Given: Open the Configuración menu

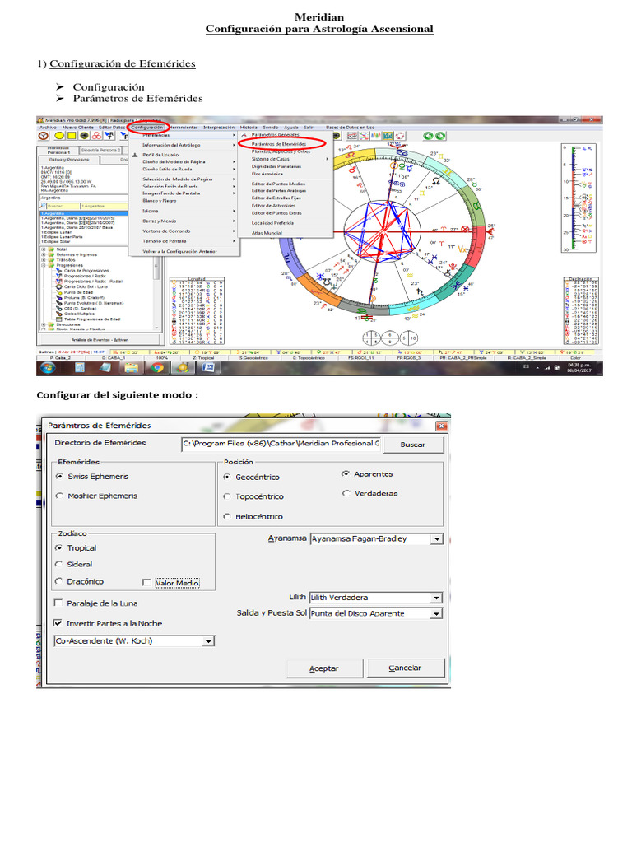Looking at the screenshot, I should (148, 128).
